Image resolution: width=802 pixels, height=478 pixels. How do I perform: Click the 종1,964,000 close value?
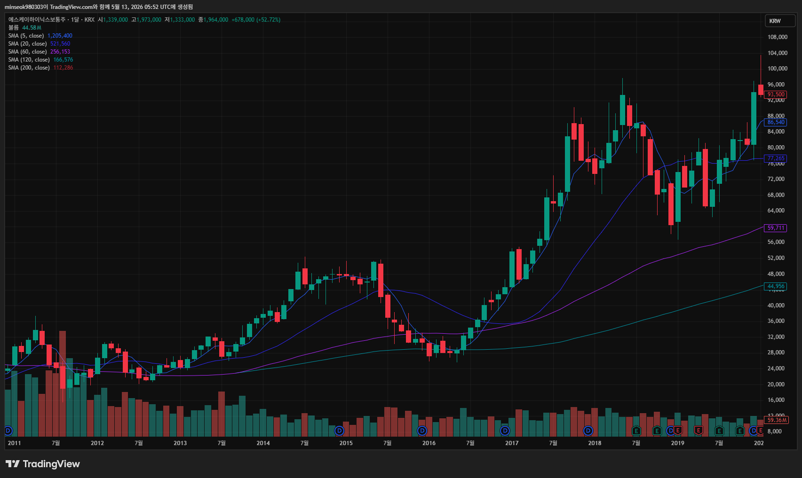[x=213, y=20]
